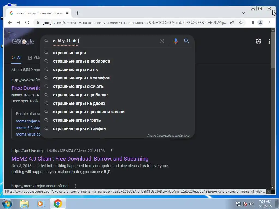279x209 pixels.
Task: Click the vertical scrollbar thumb
Action: pos(273,50)
